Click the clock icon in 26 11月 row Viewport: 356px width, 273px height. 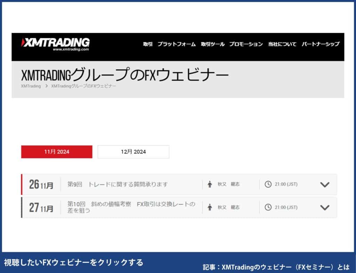[x=268, y=184]
